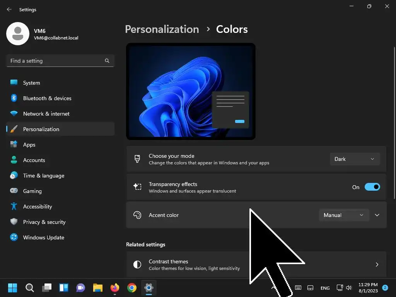Click the vertical scrollbar on right
The image size is (396, 297).
point(394,123)
